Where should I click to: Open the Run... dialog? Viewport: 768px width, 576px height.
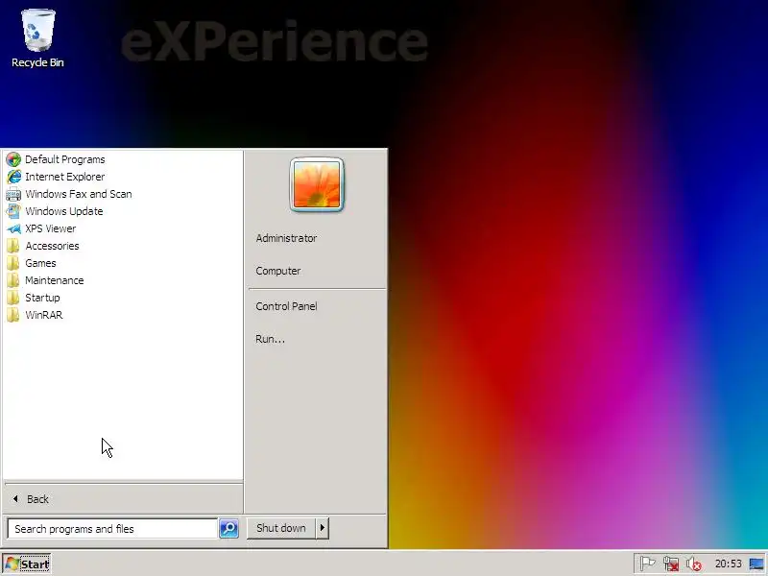[270, 339]
